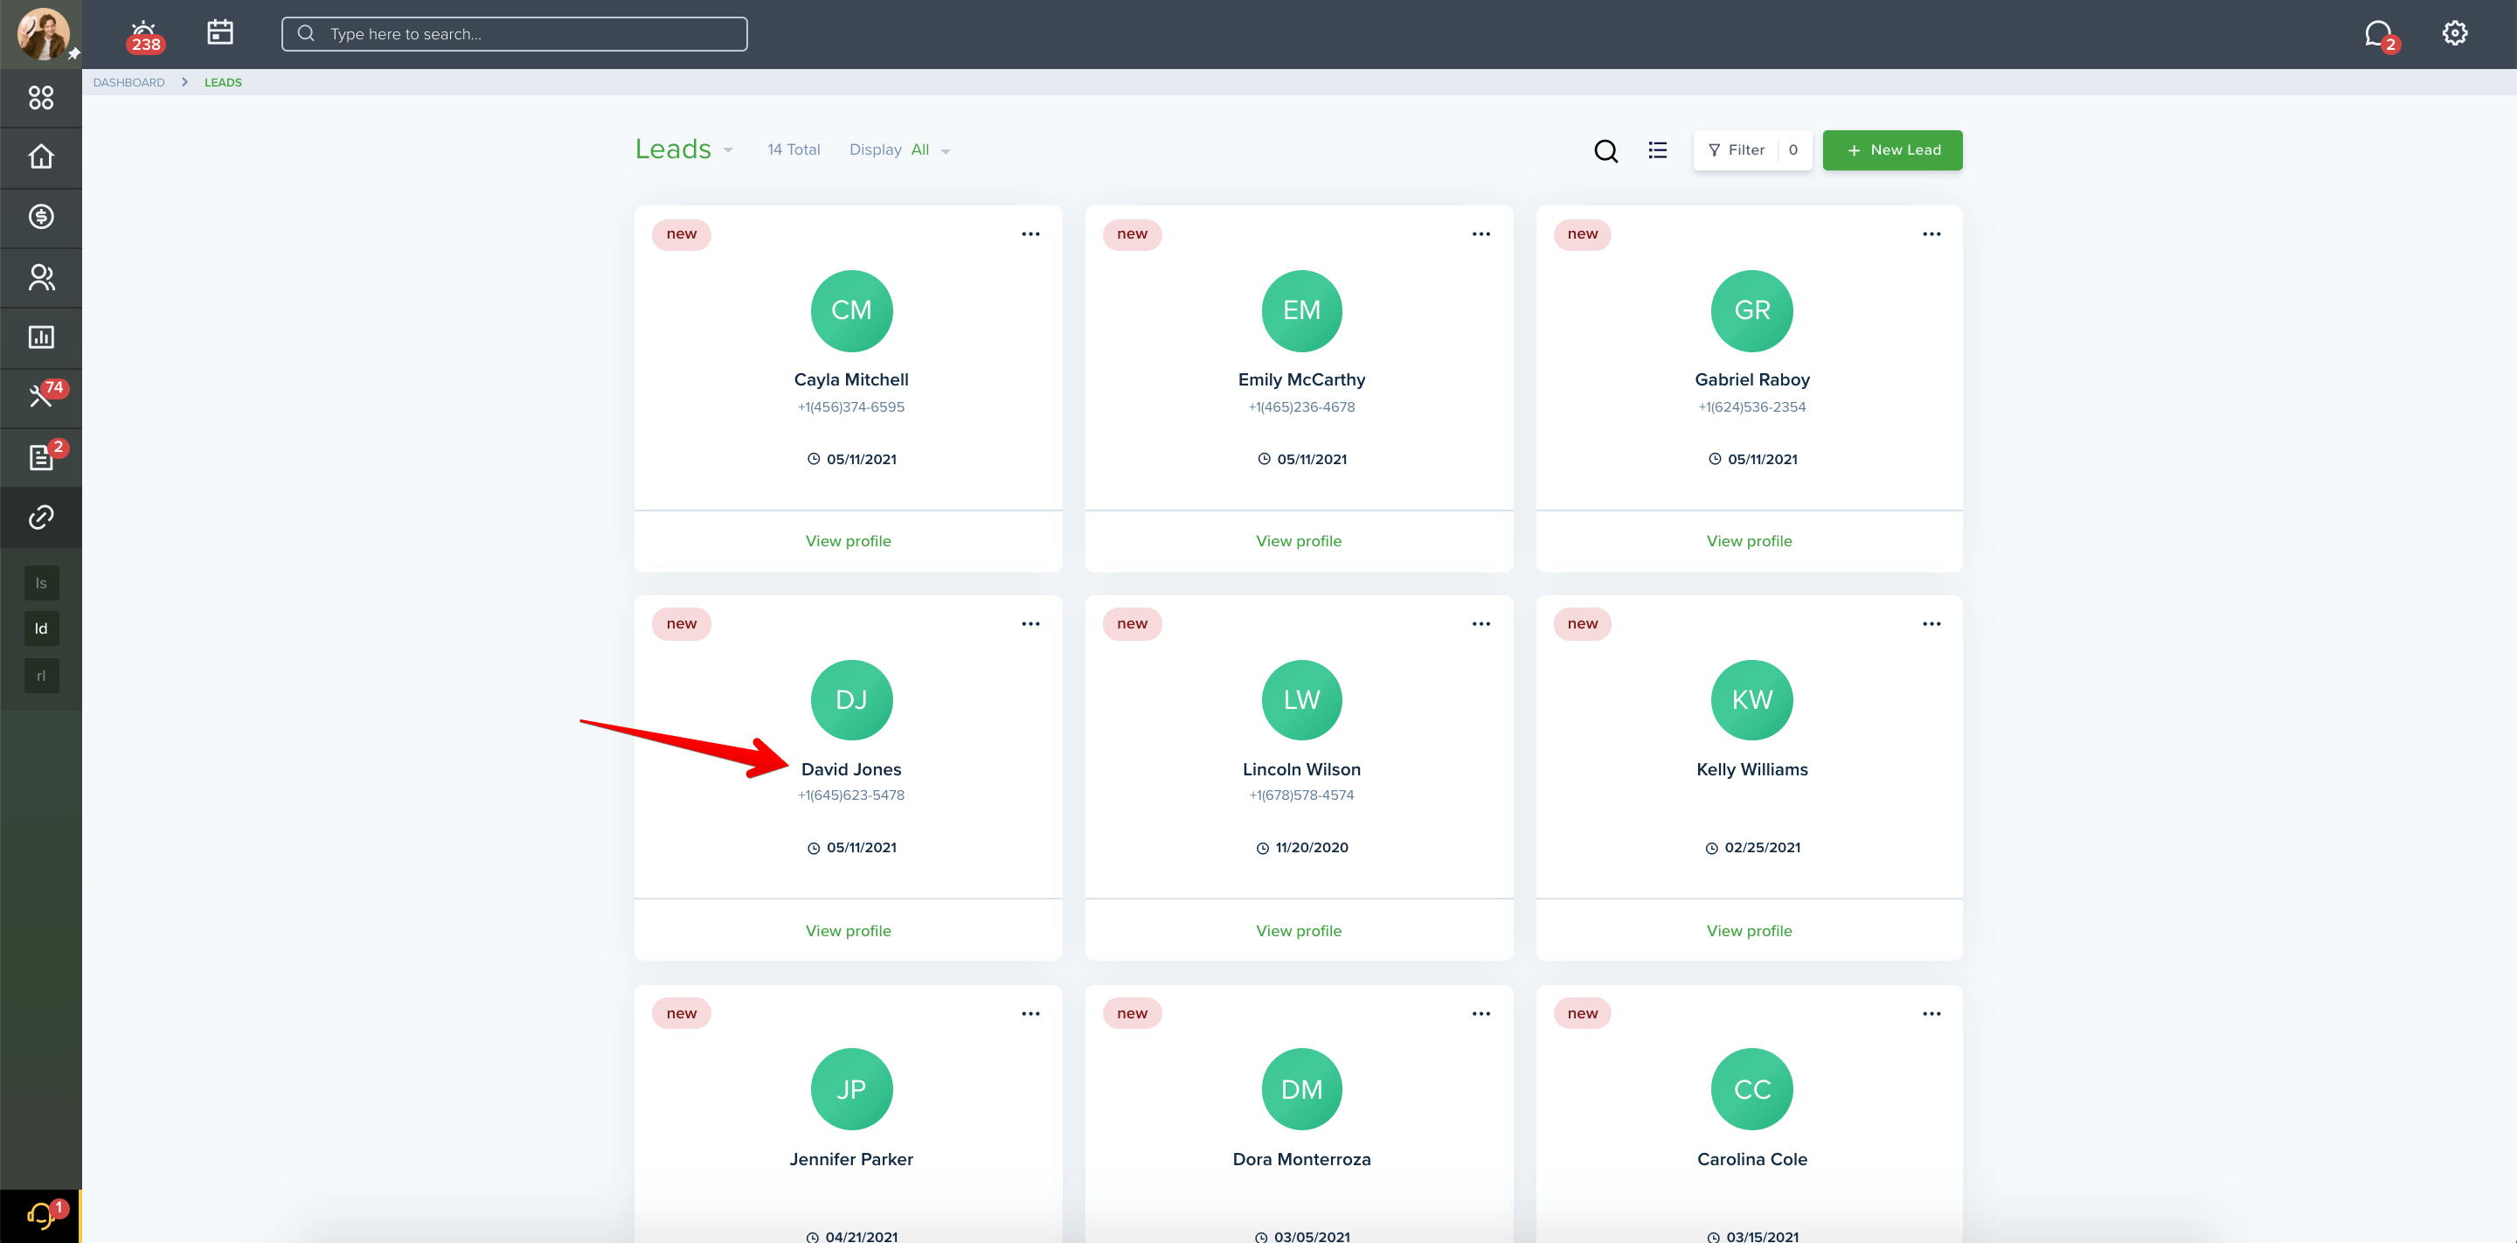Click the date 02/25/2021 on Kelly Williams card
Image resolution: width=2517 pixels, height=1243 pixels.
1762,848
